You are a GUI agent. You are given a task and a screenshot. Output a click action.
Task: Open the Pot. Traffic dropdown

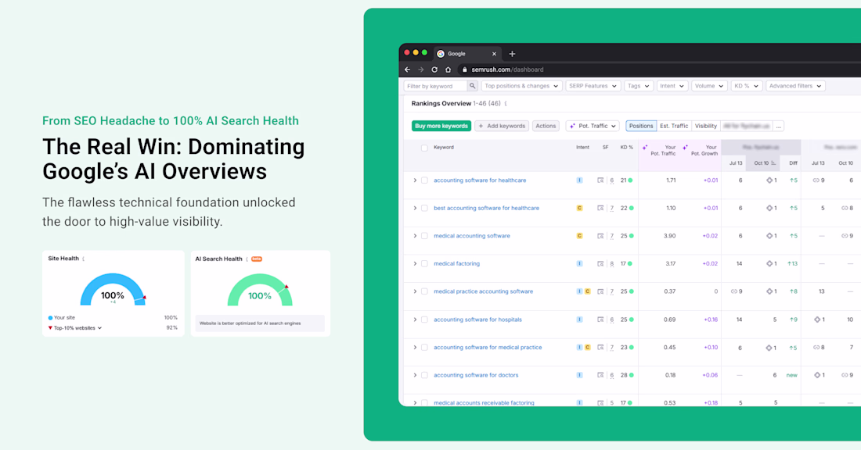(x=593, y=126)
